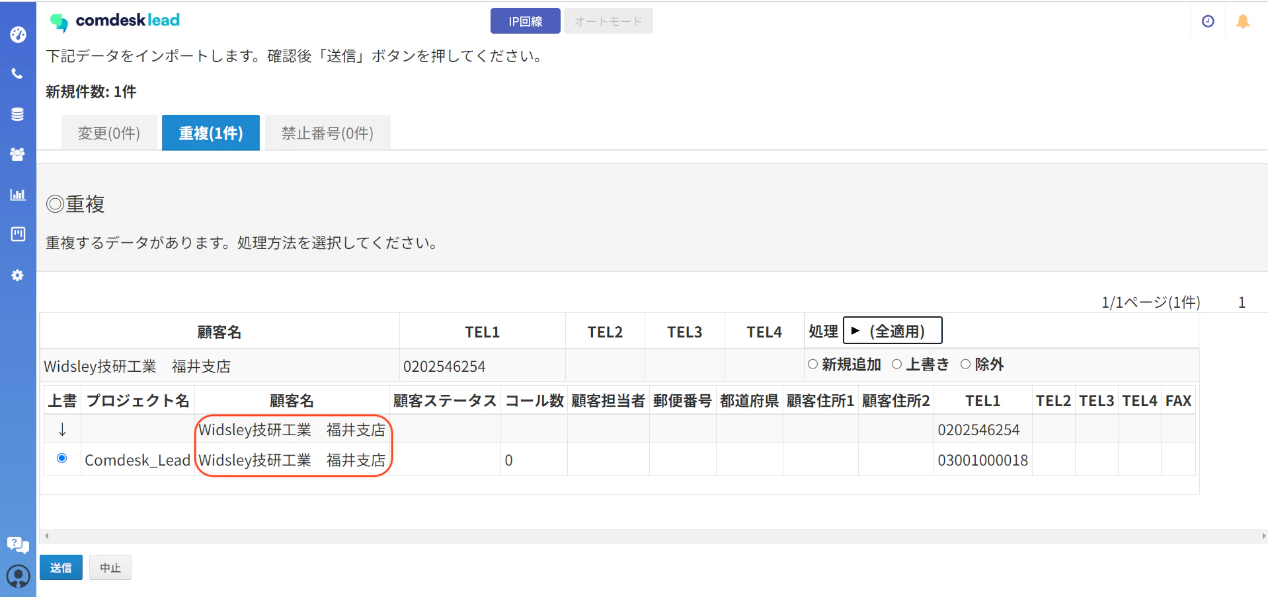Screen dimensions: 1268x597
Task: Click the オートモード button
Action: pos(608,21)
